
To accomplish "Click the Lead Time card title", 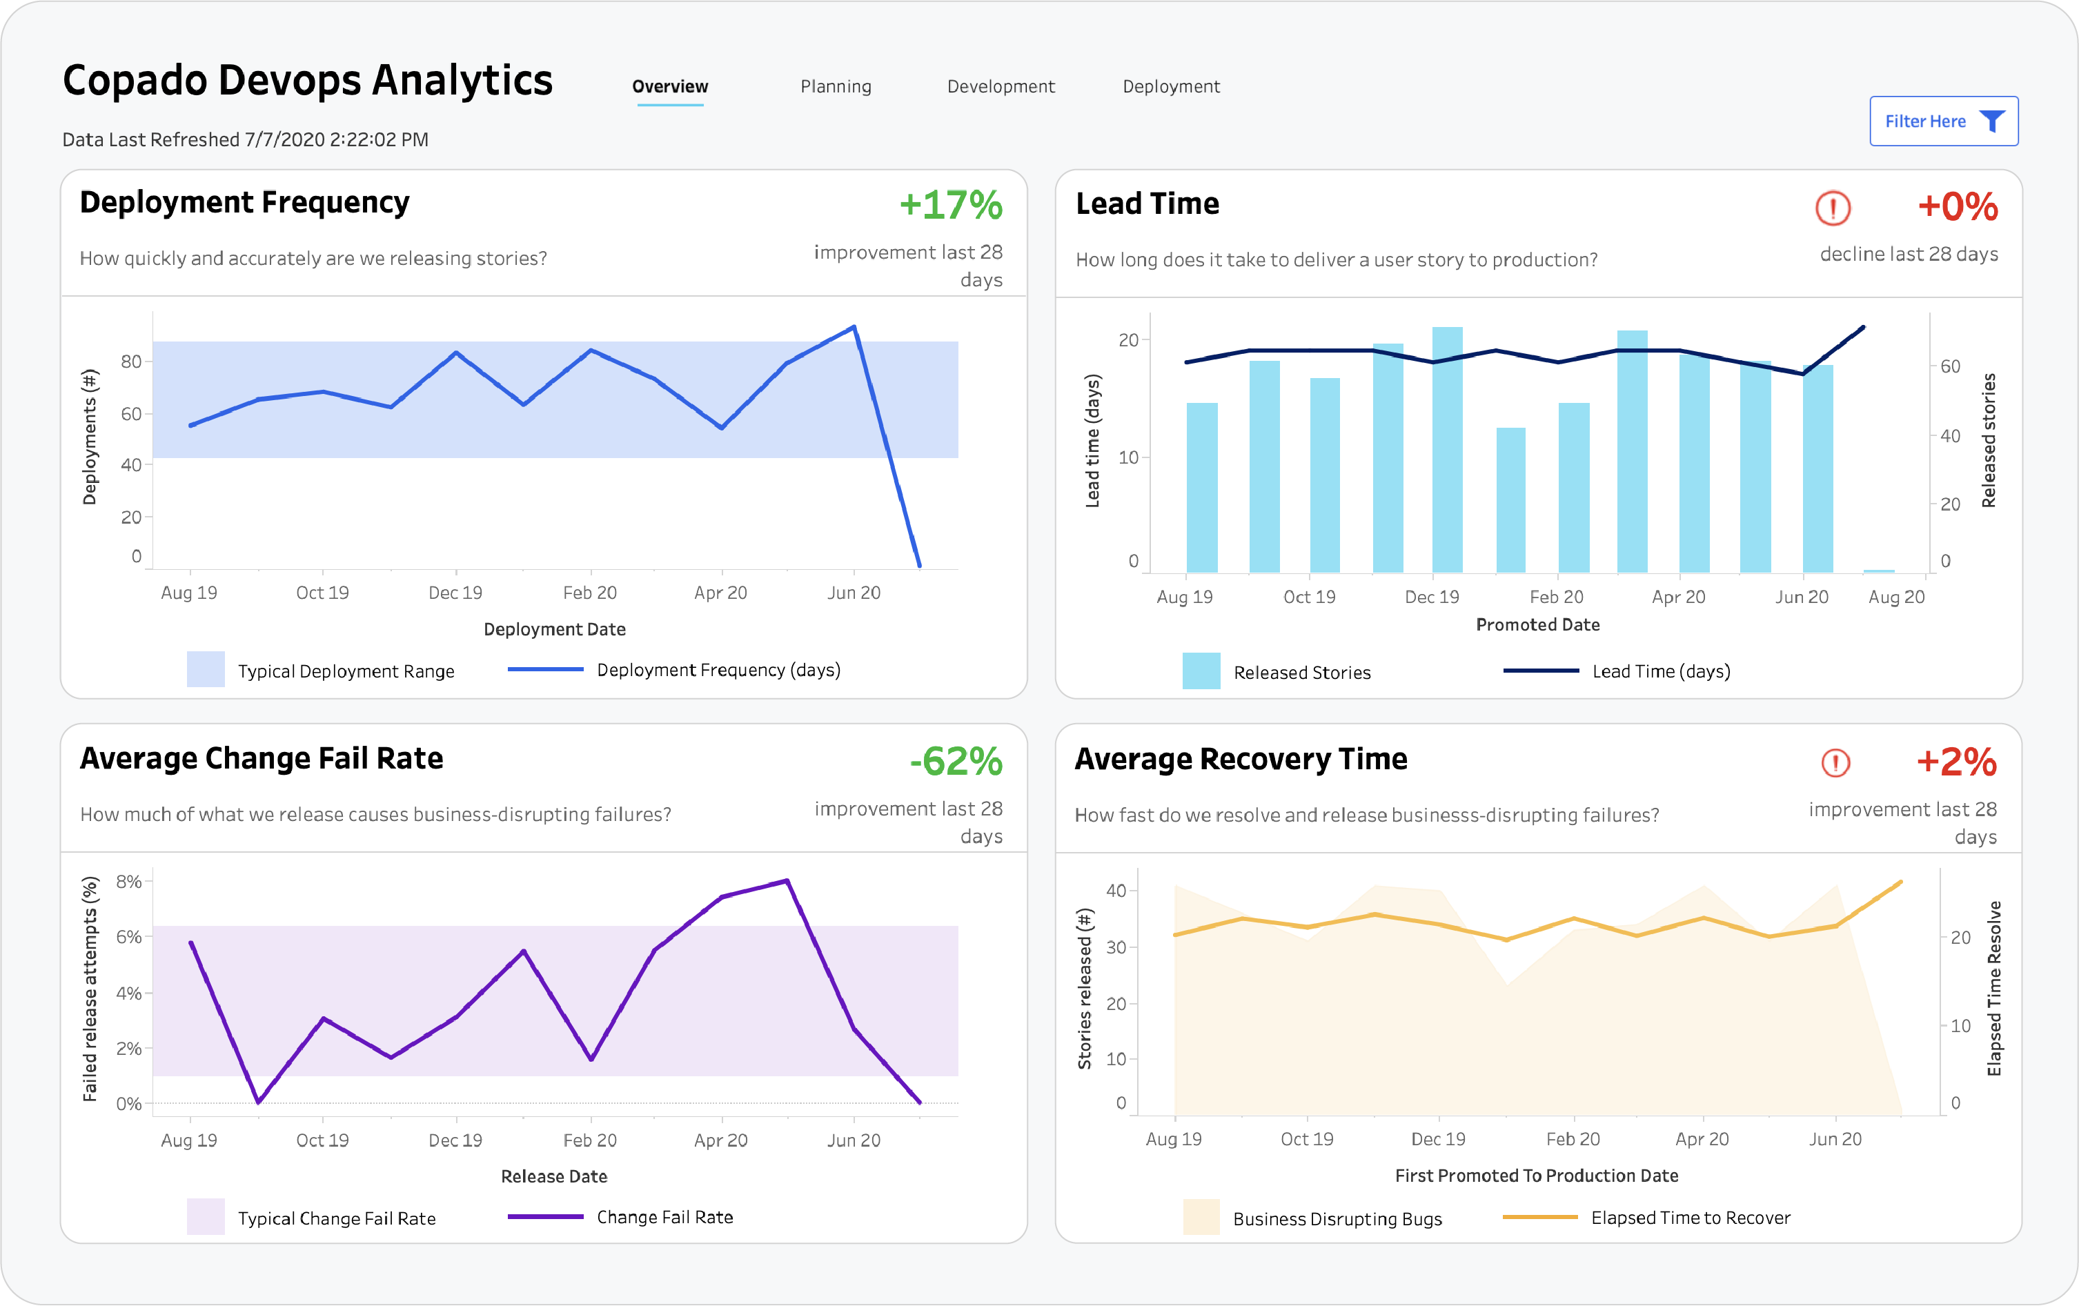I will (1147, 204).
